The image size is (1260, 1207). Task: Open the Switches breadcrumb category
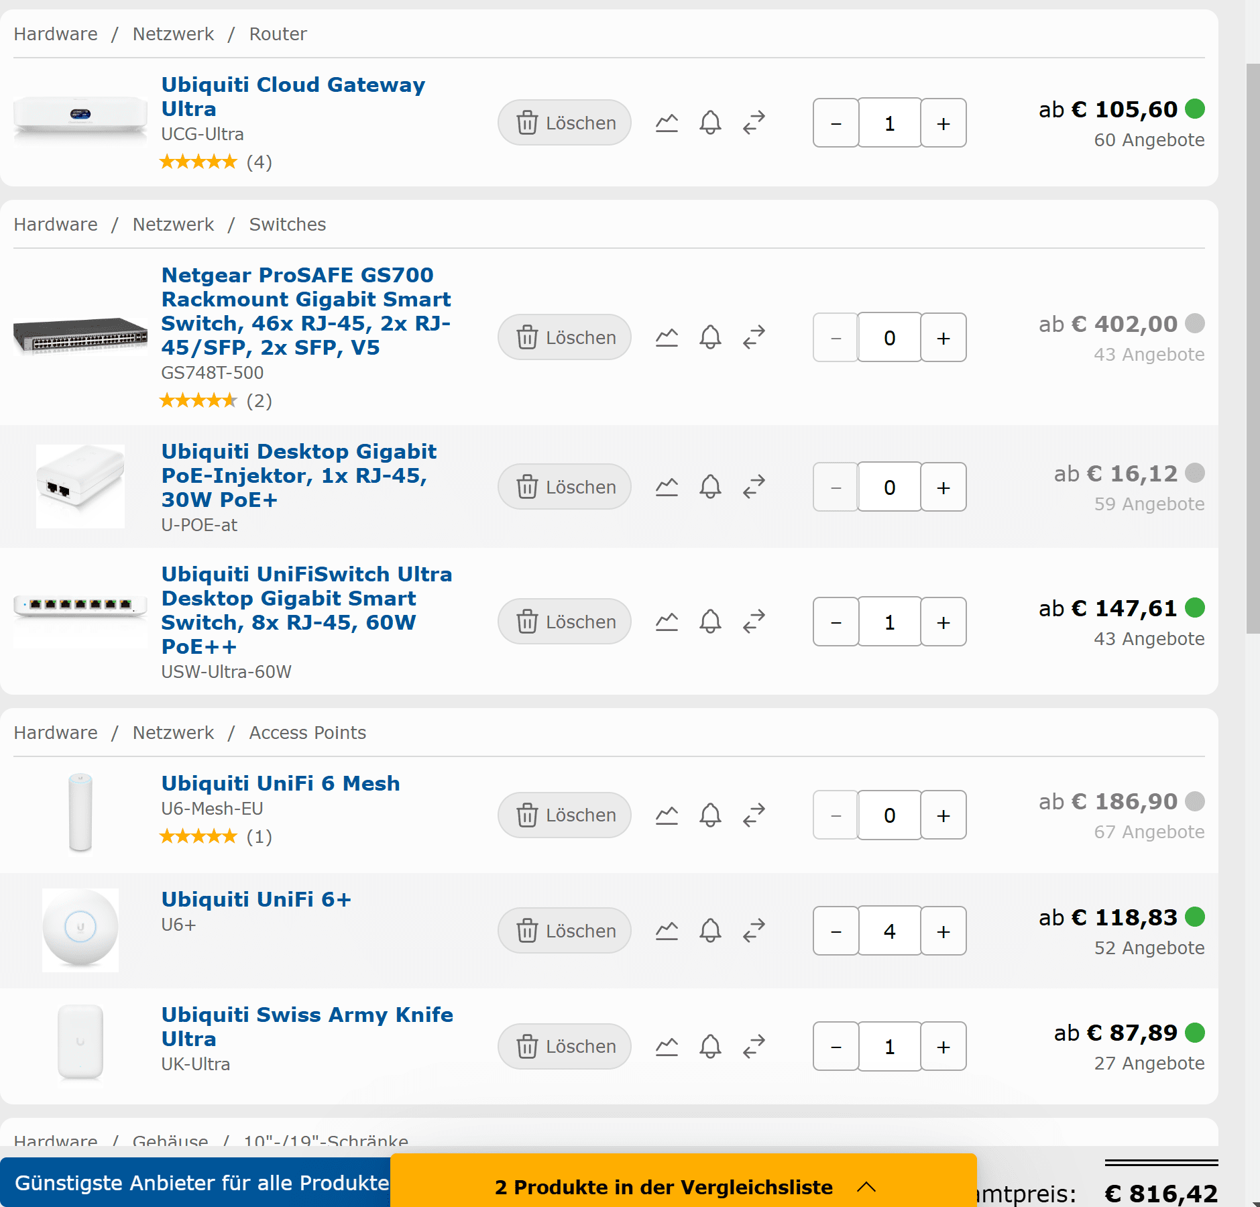287,225
